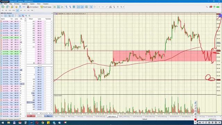Image resolution: width=222 pixels, height=125 pixels.
Task: Open Telegram from the taskbar
Action: pyautogui.click(x=54, y=123)
